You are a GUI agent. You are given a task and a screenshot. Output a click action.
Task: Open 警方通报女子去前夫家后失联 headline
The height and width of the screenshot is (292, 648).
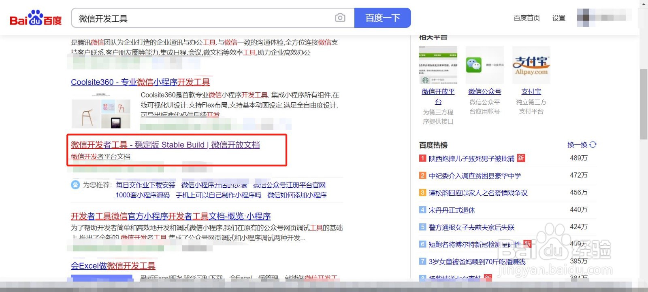point(471,227)
